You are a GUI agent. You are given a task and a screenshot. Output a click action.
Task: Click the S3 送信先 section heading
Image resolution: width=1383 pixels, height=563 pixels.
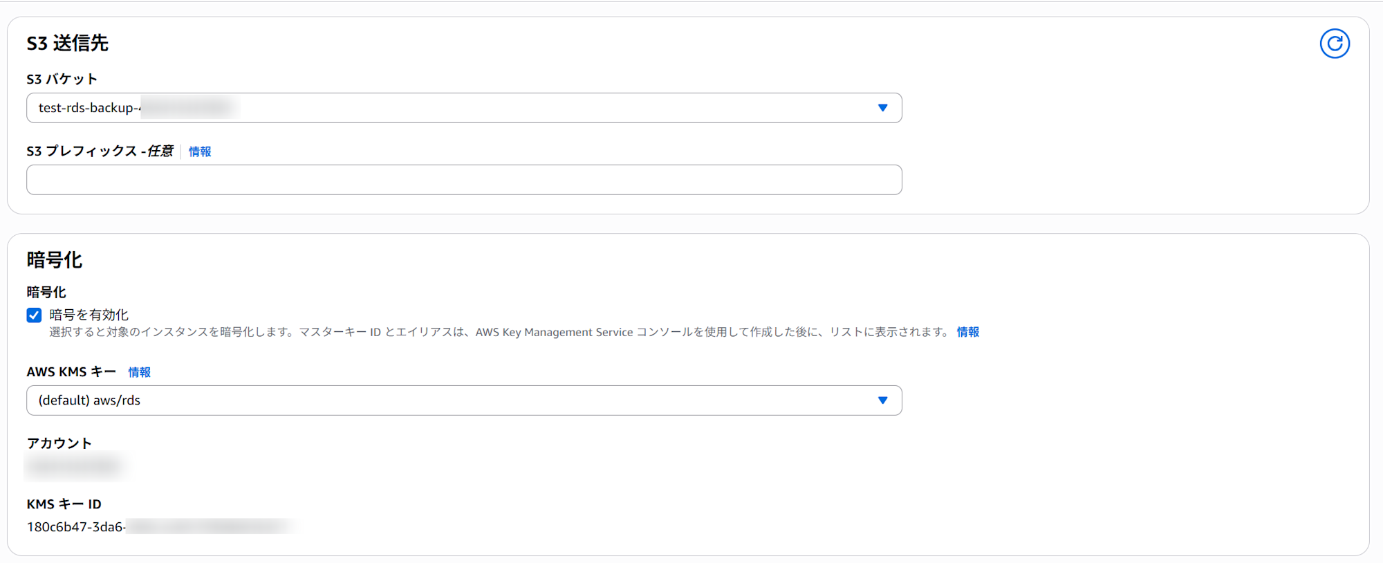click(67, 44)
